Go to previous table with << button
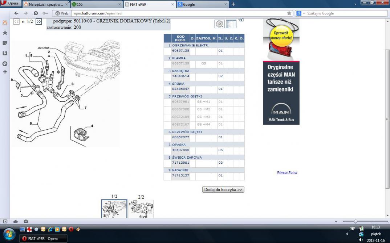This screenshot has height=243, width=390. pos(16,22)
